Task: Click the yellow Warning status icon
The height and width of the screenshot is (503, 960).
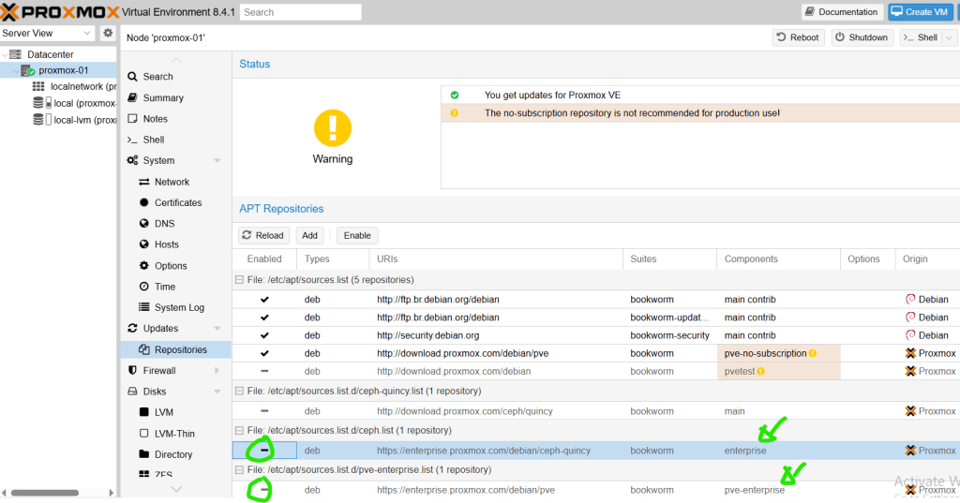Action: pos(332,128)
